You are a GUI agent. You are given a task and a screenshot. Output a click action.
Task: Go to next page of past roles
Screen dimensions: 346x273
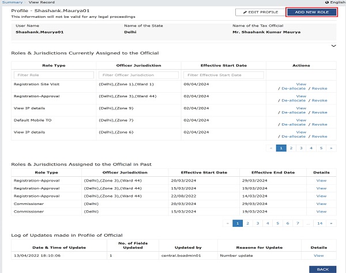click(x=331, y=223)
